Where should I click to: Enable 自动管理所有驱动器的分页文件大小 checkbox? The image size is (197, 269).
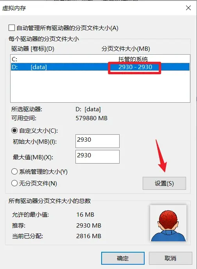pyautogui.click(x=12, y=28)
